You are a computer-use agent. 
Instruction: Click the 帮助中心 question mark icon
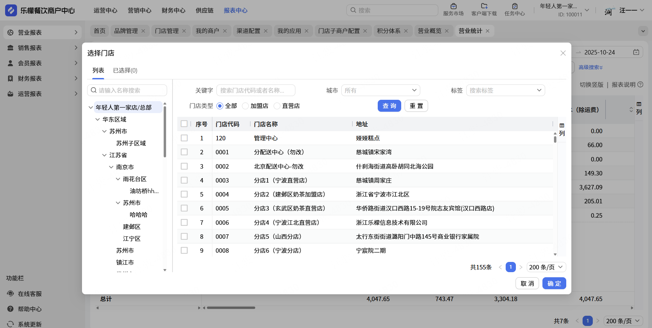pyautogui.click(x=11, y=309)
